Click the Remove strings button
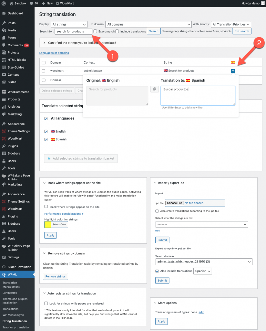This screenshot has width=266, height=331. pyautogui.click(x=56, y=277)
